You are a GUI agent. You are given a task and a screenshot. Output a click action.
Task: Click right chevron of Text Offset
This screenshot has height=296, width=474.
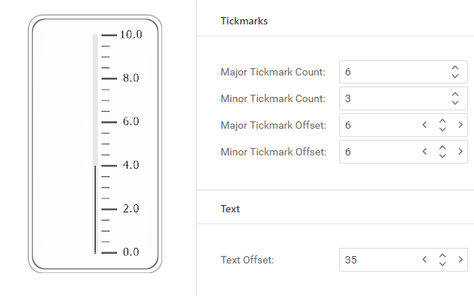460,260
